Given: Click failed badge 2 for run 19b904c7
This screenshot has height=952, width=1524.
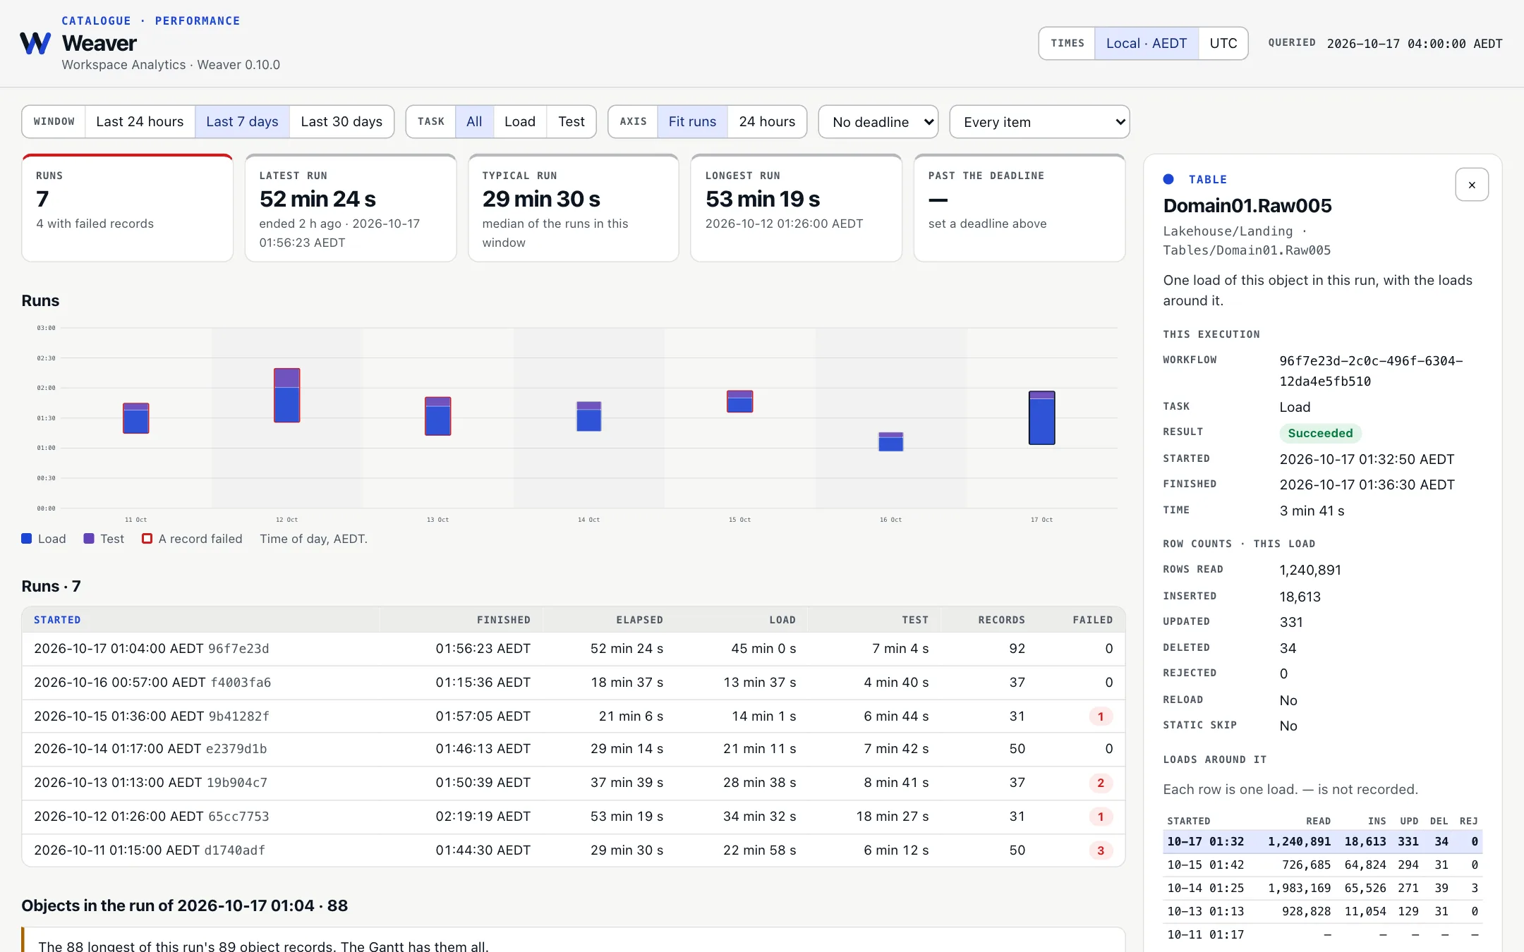Looking at the screenshot, I should [1101, 783].
